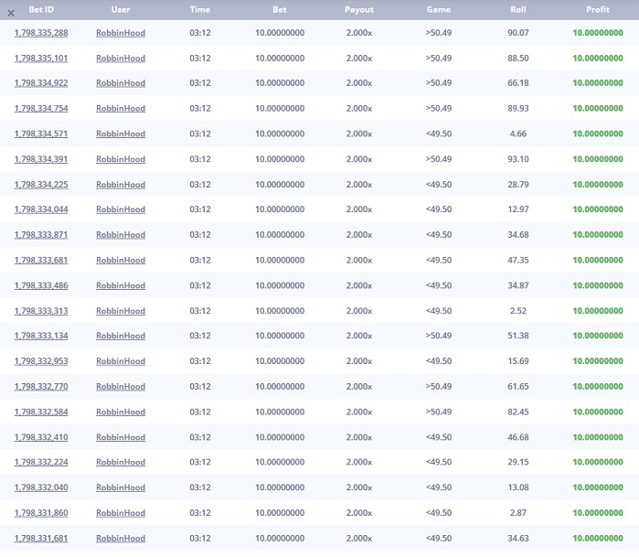The image size is (639, 557).
Task: Select roll value 46.68
Action: (x=518, y=437)
